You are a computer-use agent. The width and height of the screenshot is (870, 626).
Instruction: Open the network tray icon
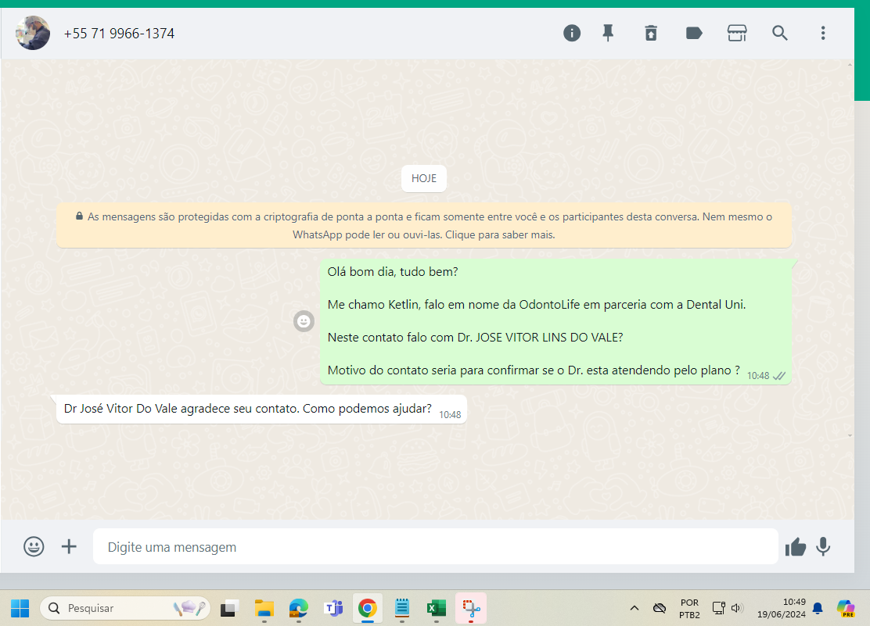coord(718,608)
